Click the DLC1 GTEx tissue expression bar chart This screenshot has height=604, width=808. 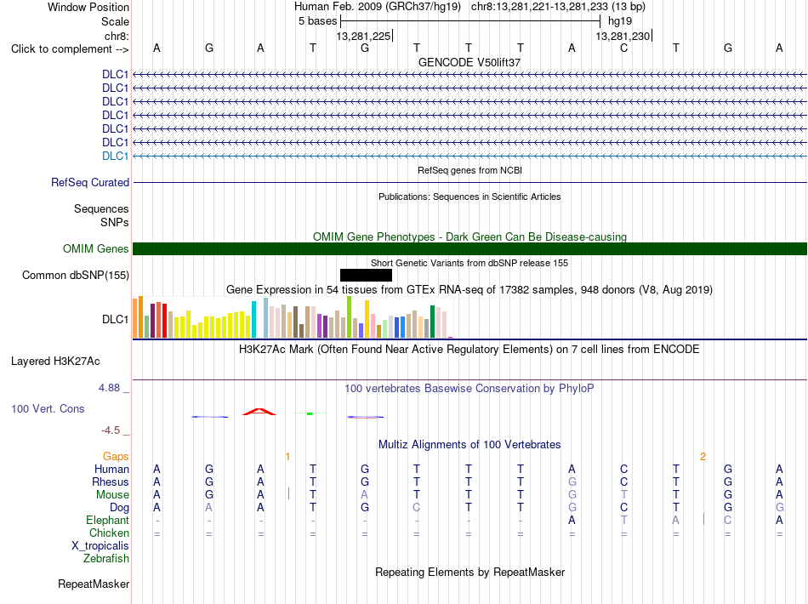pyautogui.click(x=293, y=317)
